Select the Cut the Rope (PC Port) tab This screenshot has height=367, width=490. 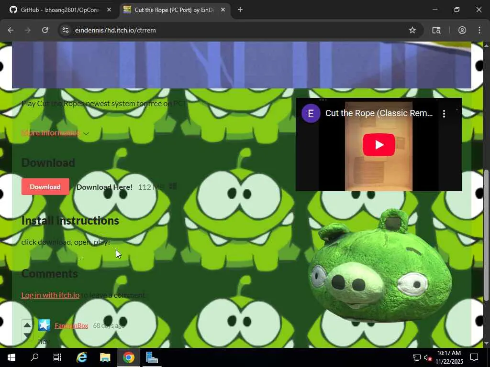point(175,10)
